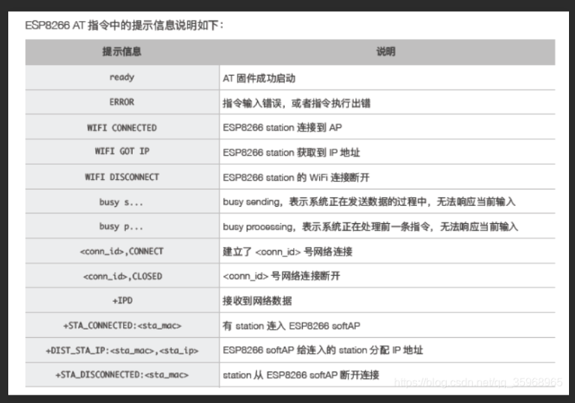
Task: Click '建立了 <conn_id> 号网络连接' description
Action: pyautogui.click(x=288, y=252)
